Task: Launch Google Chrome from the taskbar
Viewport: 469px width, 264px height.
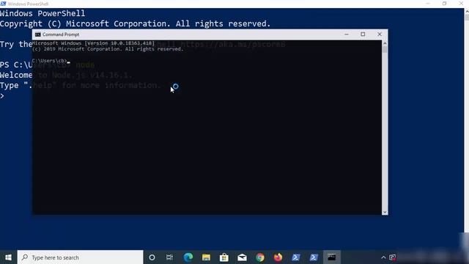Action: pyautogui.click(x=260, y=257)
